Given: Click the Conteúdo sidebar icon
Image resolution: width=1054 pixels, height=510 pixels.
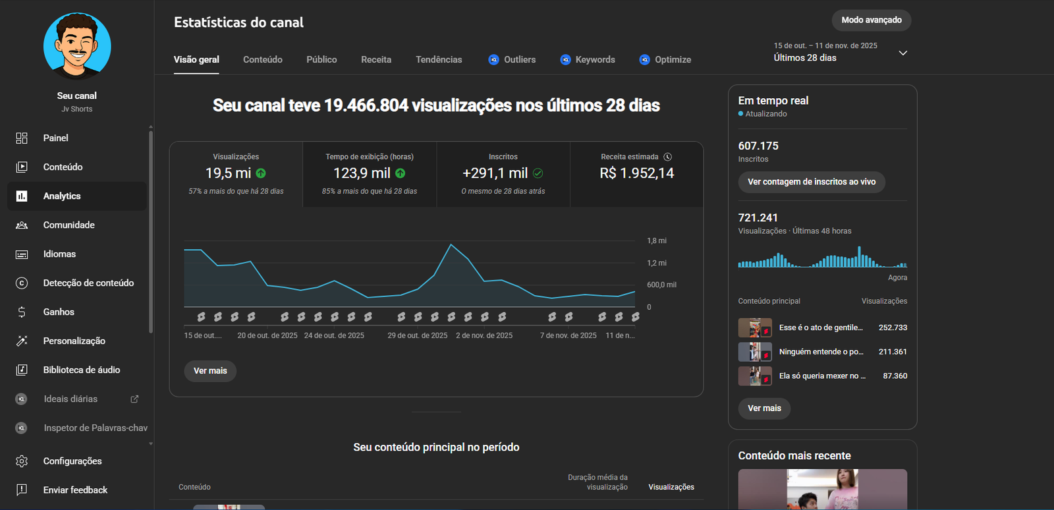Looking at the screenshot, I should (22, 167).
